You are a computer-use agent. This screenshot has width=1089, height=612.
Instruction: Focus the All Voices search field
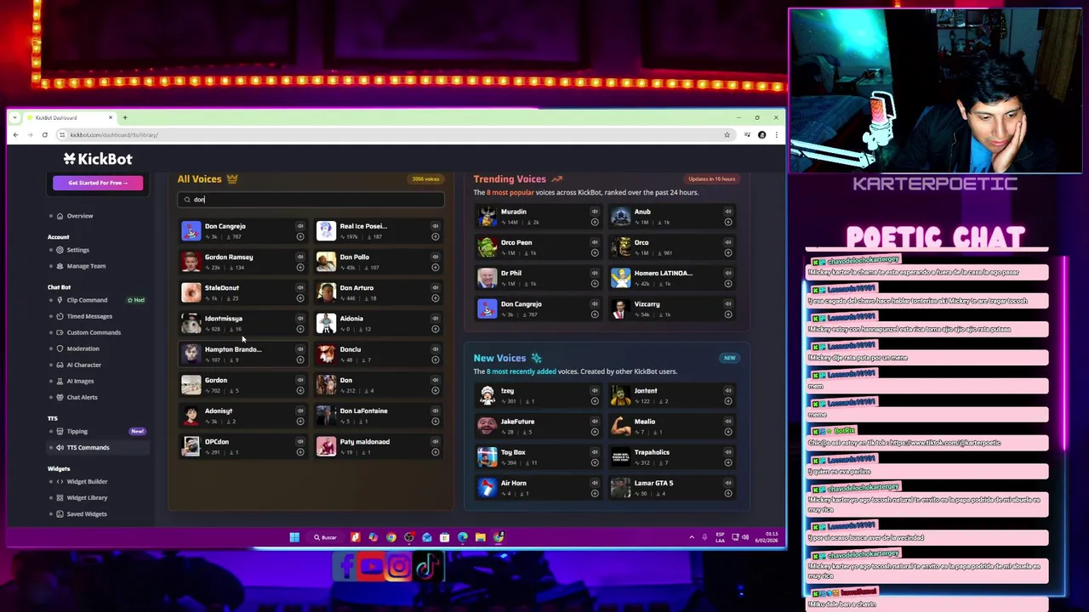point(311,199)
